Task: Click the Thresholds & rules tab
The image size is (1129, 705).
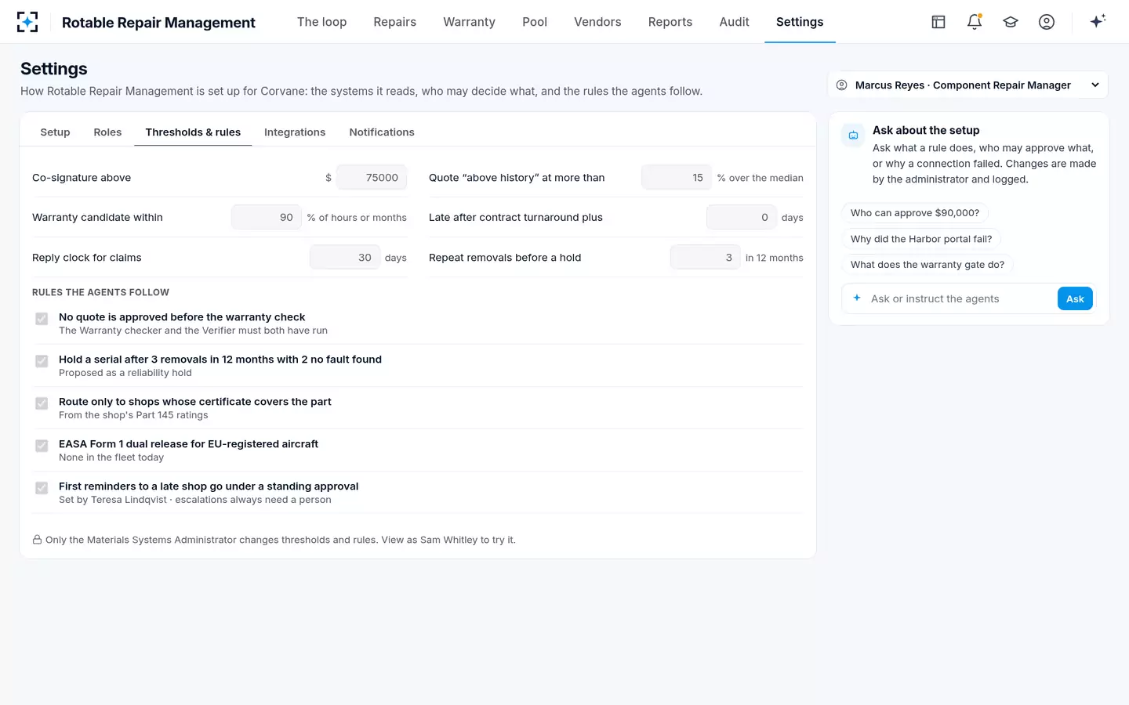Action: tap(193, 132)
